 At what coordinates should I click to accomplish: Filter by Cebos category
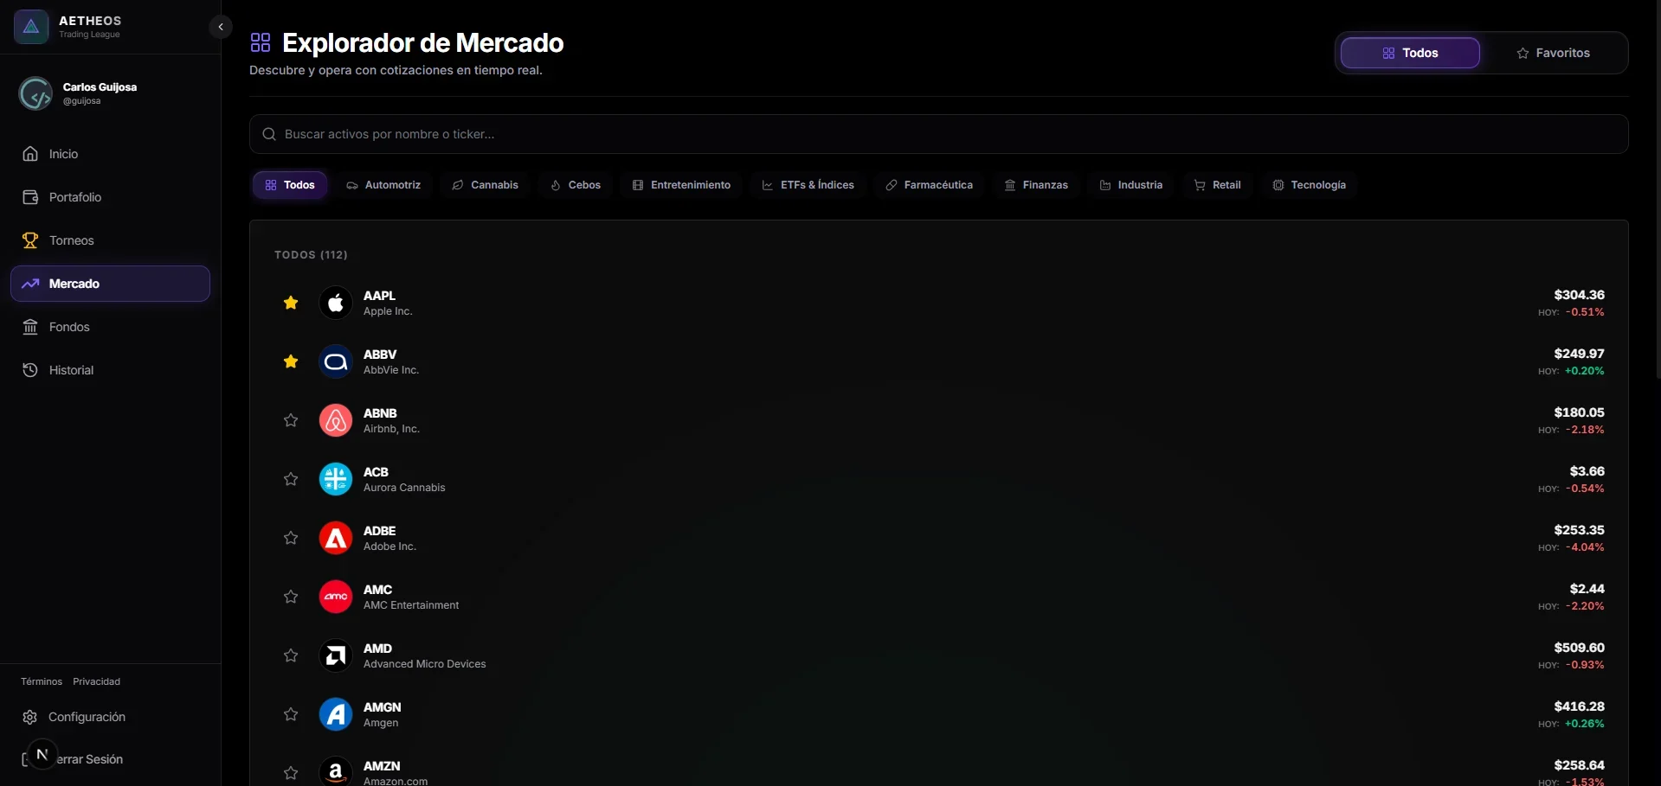pos(576,185)
